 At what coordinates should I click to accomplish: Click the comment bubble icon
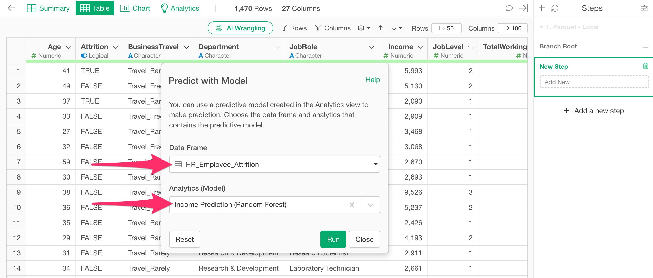click(509, 8)
